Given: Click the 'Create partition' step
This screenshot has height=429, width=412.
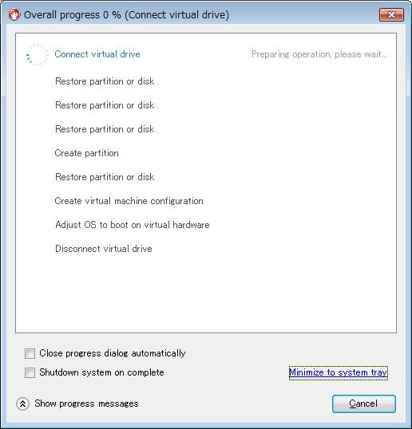Looking at the screenshot, I should [x=86, y=153].
